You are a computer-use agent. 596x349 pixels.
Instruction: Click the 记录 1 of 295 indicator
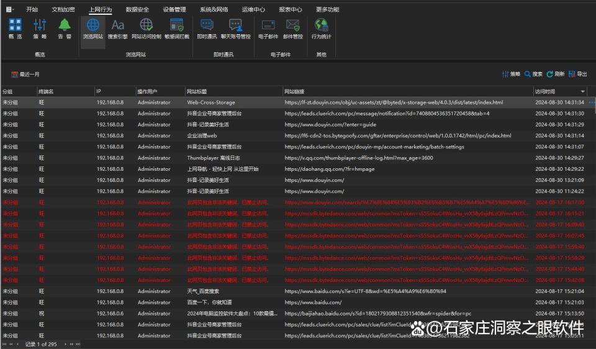pos(41,344)
